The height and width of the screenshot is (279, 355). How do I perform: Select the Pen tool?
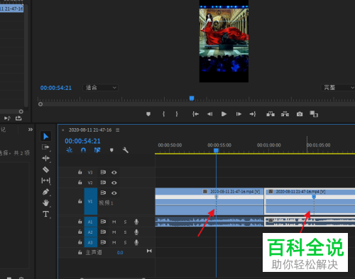[x=45, y=192]
